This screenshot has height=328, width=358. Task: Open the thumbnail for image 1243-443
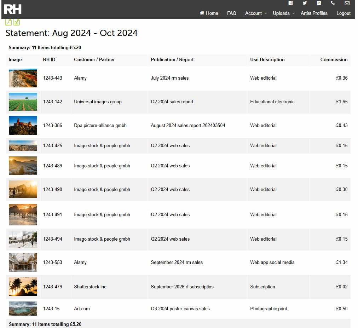[x=23, y=78]
